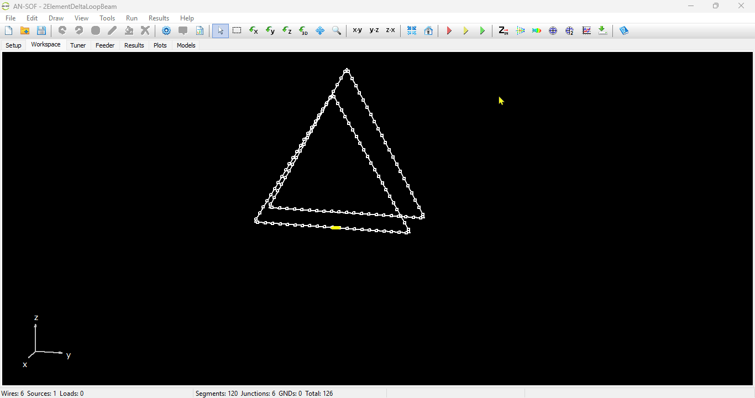Viewport: 755px width, 398px height.
Task: Switch to the Setup tab
Action: click(13, 45)
